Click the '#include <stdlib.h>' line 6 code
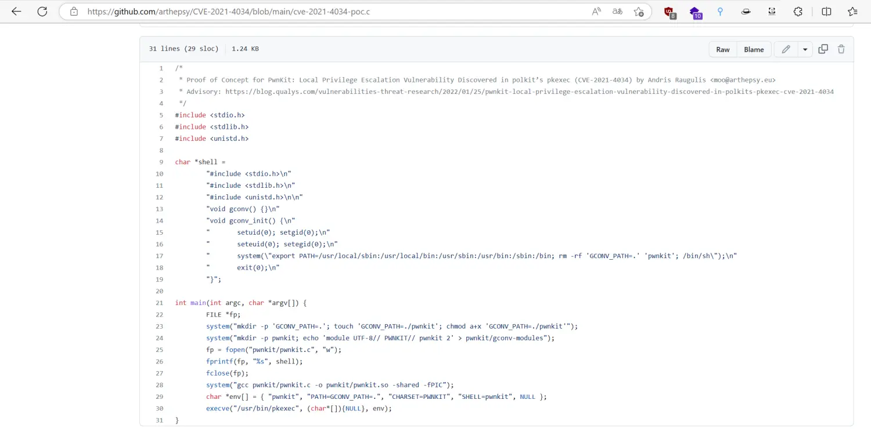Viewport: 871px width, 447px height. point(212,126)
